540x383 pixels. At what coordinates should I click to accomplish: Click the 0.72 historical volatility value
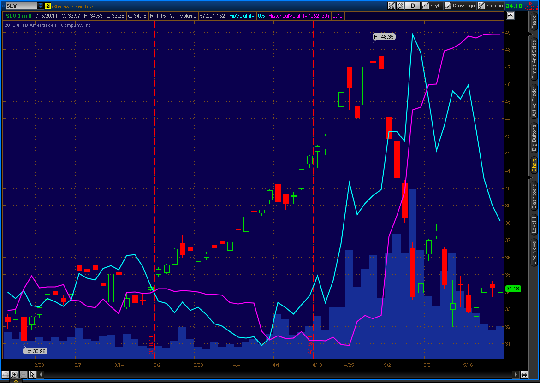tap(338, 16)
